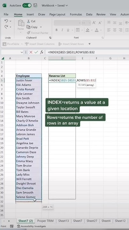The image size is (129, 230).
Task: Click the Copy icon in Clipboard
Action: 28,27
